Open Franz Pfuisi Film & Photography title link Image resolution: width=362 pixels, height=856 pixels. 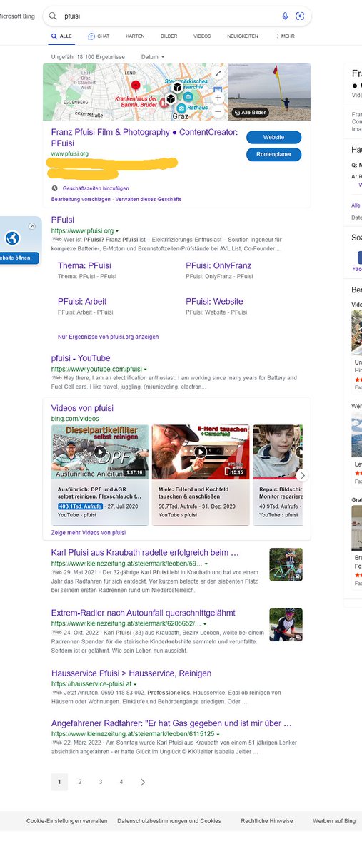(143, 138)
